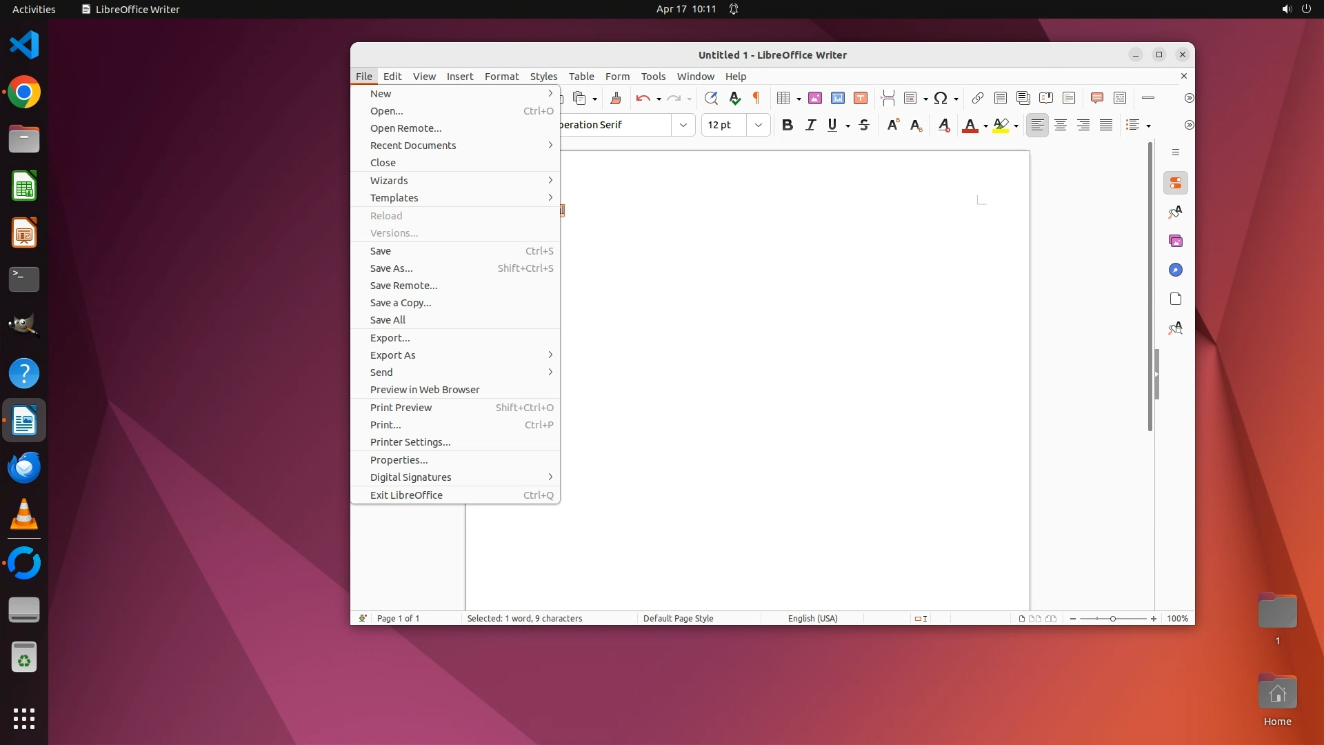The height and width of the screenshot is (745, 1324).
Task: Toggle bold formatting
Action: pyautogui.click(x=787, y=125)
